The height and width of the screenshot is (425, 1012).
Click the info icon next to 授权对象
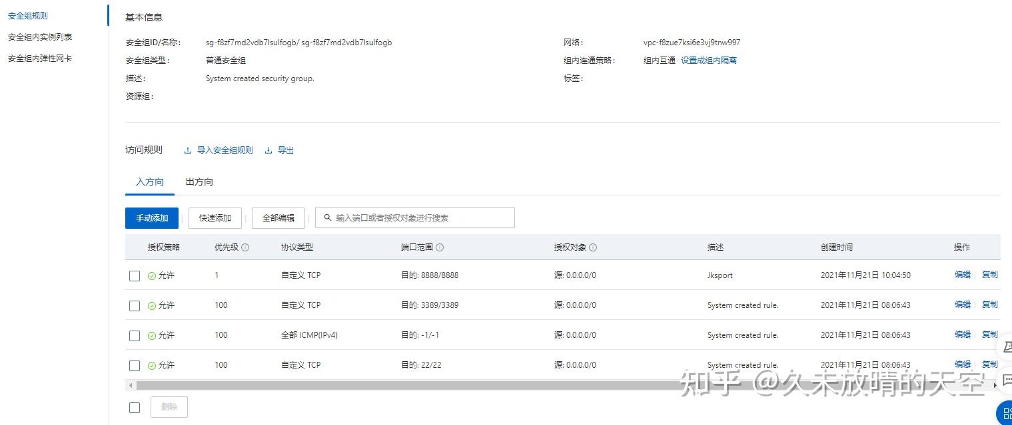pyautogui.click(x=593, y=247)
